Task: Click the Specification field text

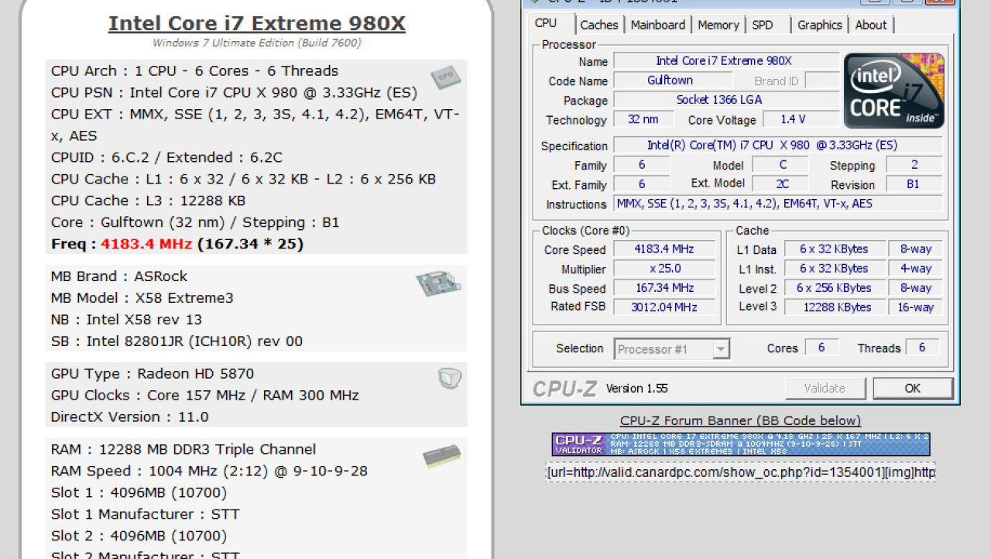Action: tap(778, 146)
